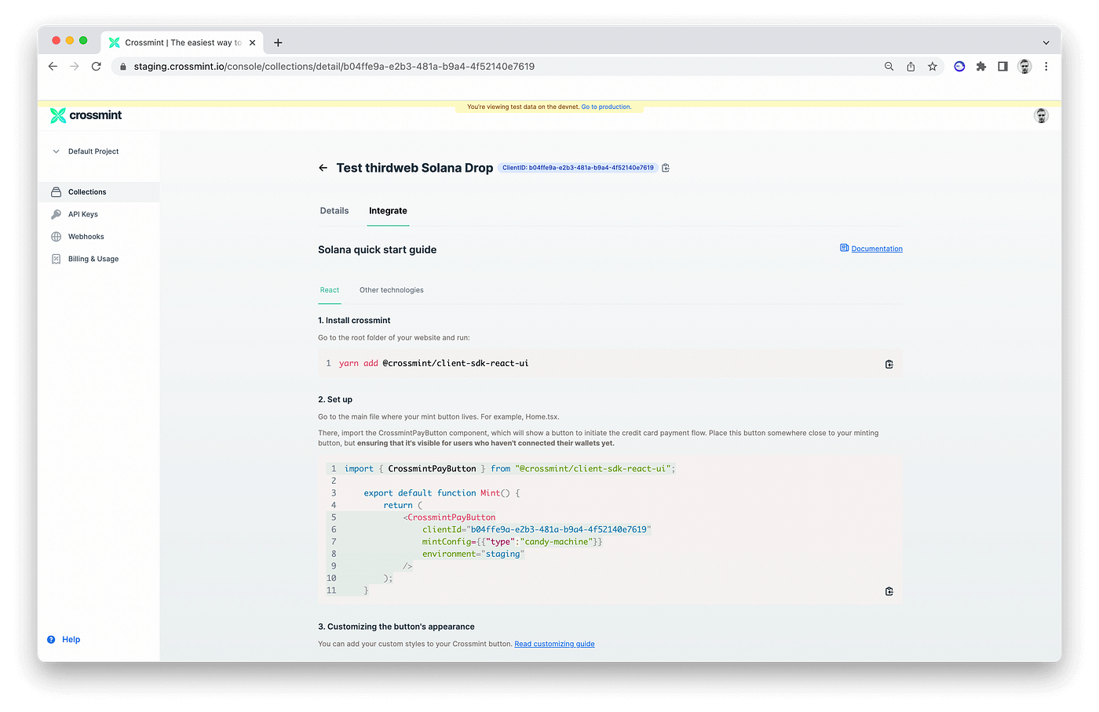Click the "1. Install crossmint" heading
1099x712 pixels.
coord(354,321)
